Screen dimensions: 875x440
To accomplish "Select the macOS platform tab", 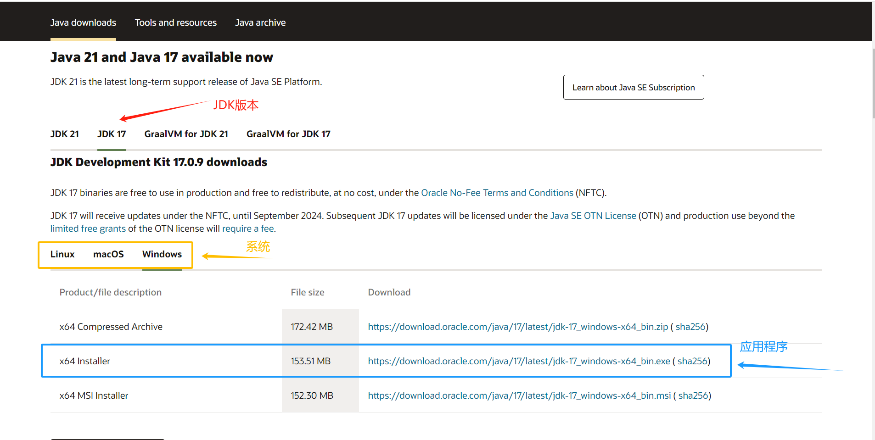I will point(108,254).
